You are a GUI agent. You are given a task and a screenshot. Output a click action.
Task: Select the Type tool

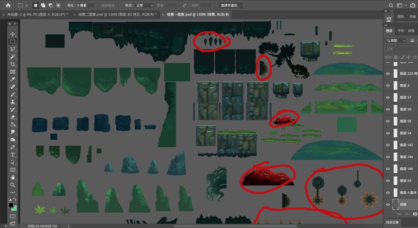click(x=12, y=155)
